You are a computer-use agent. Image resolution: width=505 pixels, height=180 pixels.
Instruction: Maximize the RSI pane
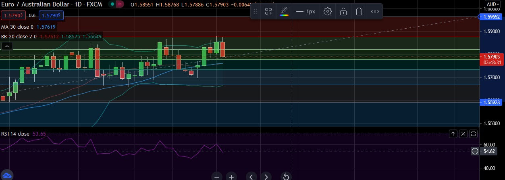point(473,134)
